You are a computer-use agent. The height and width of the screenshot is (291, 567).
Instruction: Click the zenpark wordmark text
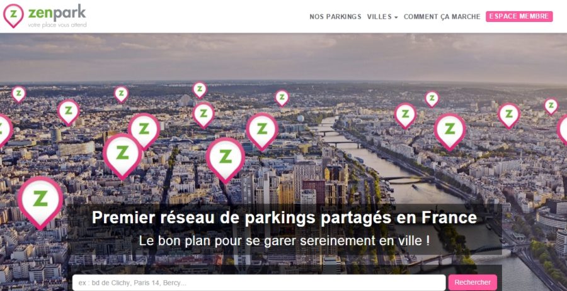57,13
